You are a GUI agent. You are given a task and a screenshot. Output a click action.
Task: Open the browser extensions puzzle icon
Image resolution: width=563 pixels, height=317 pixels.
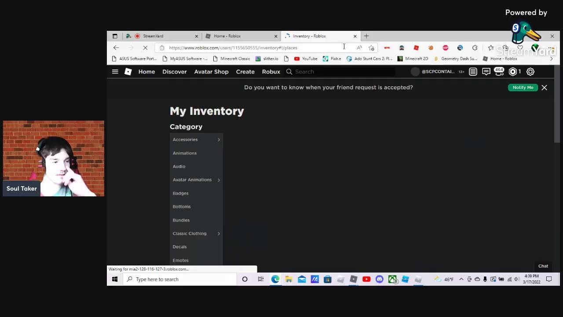tap(475, 48)
